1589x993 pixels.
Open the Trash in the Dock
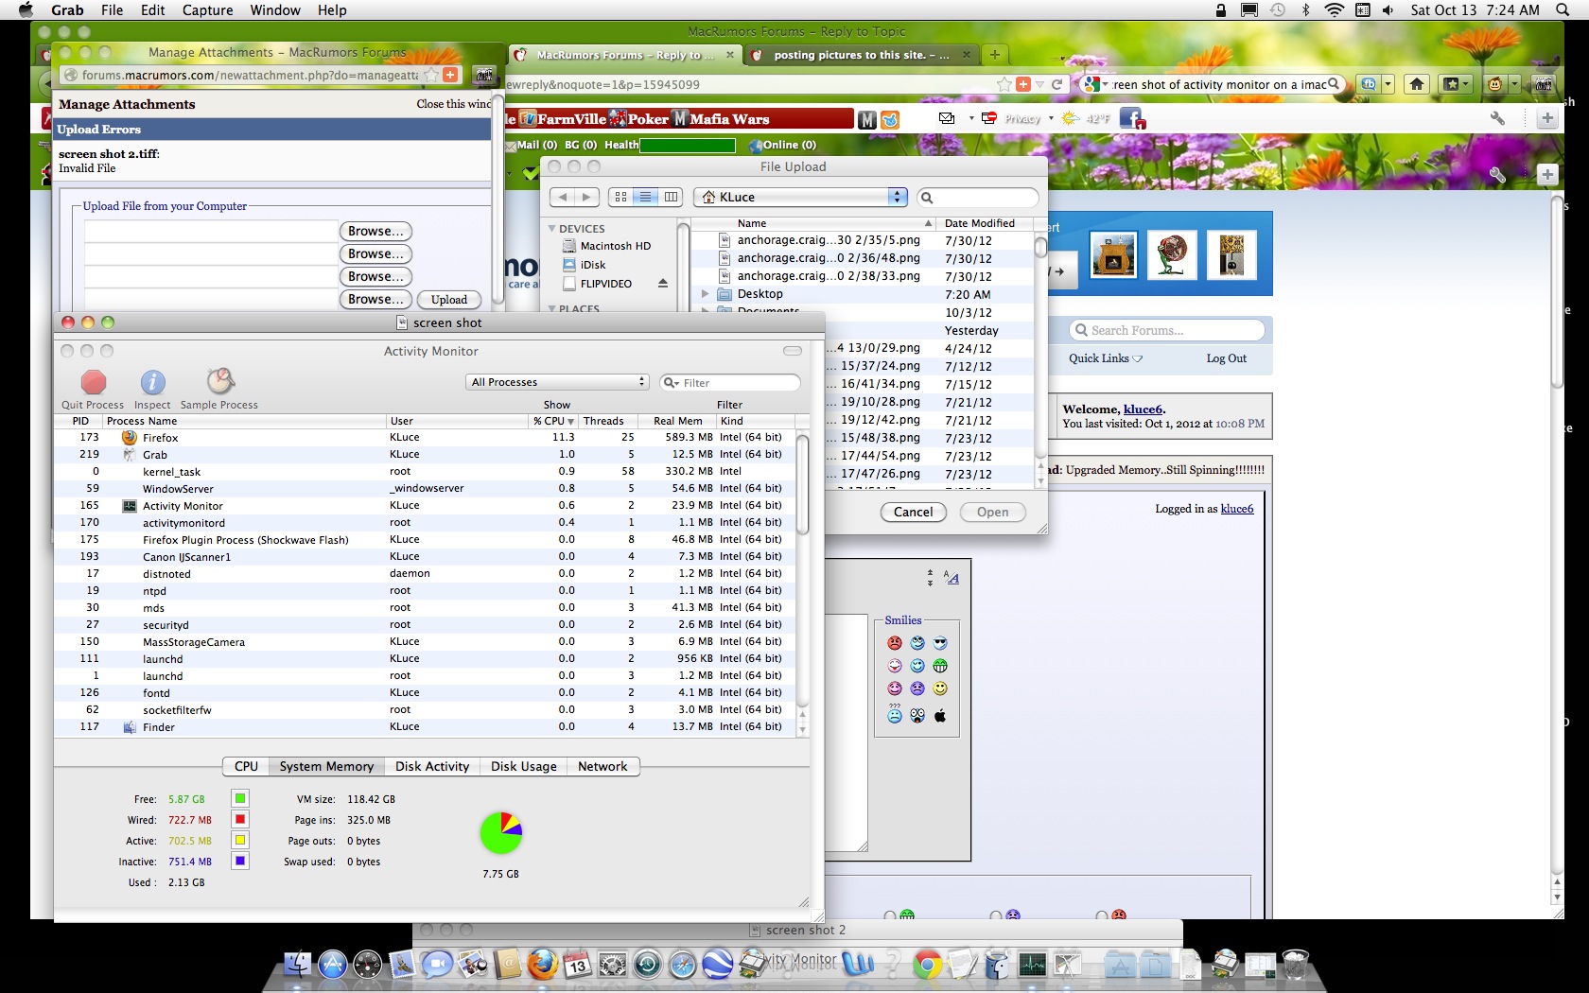point(1295,965)
